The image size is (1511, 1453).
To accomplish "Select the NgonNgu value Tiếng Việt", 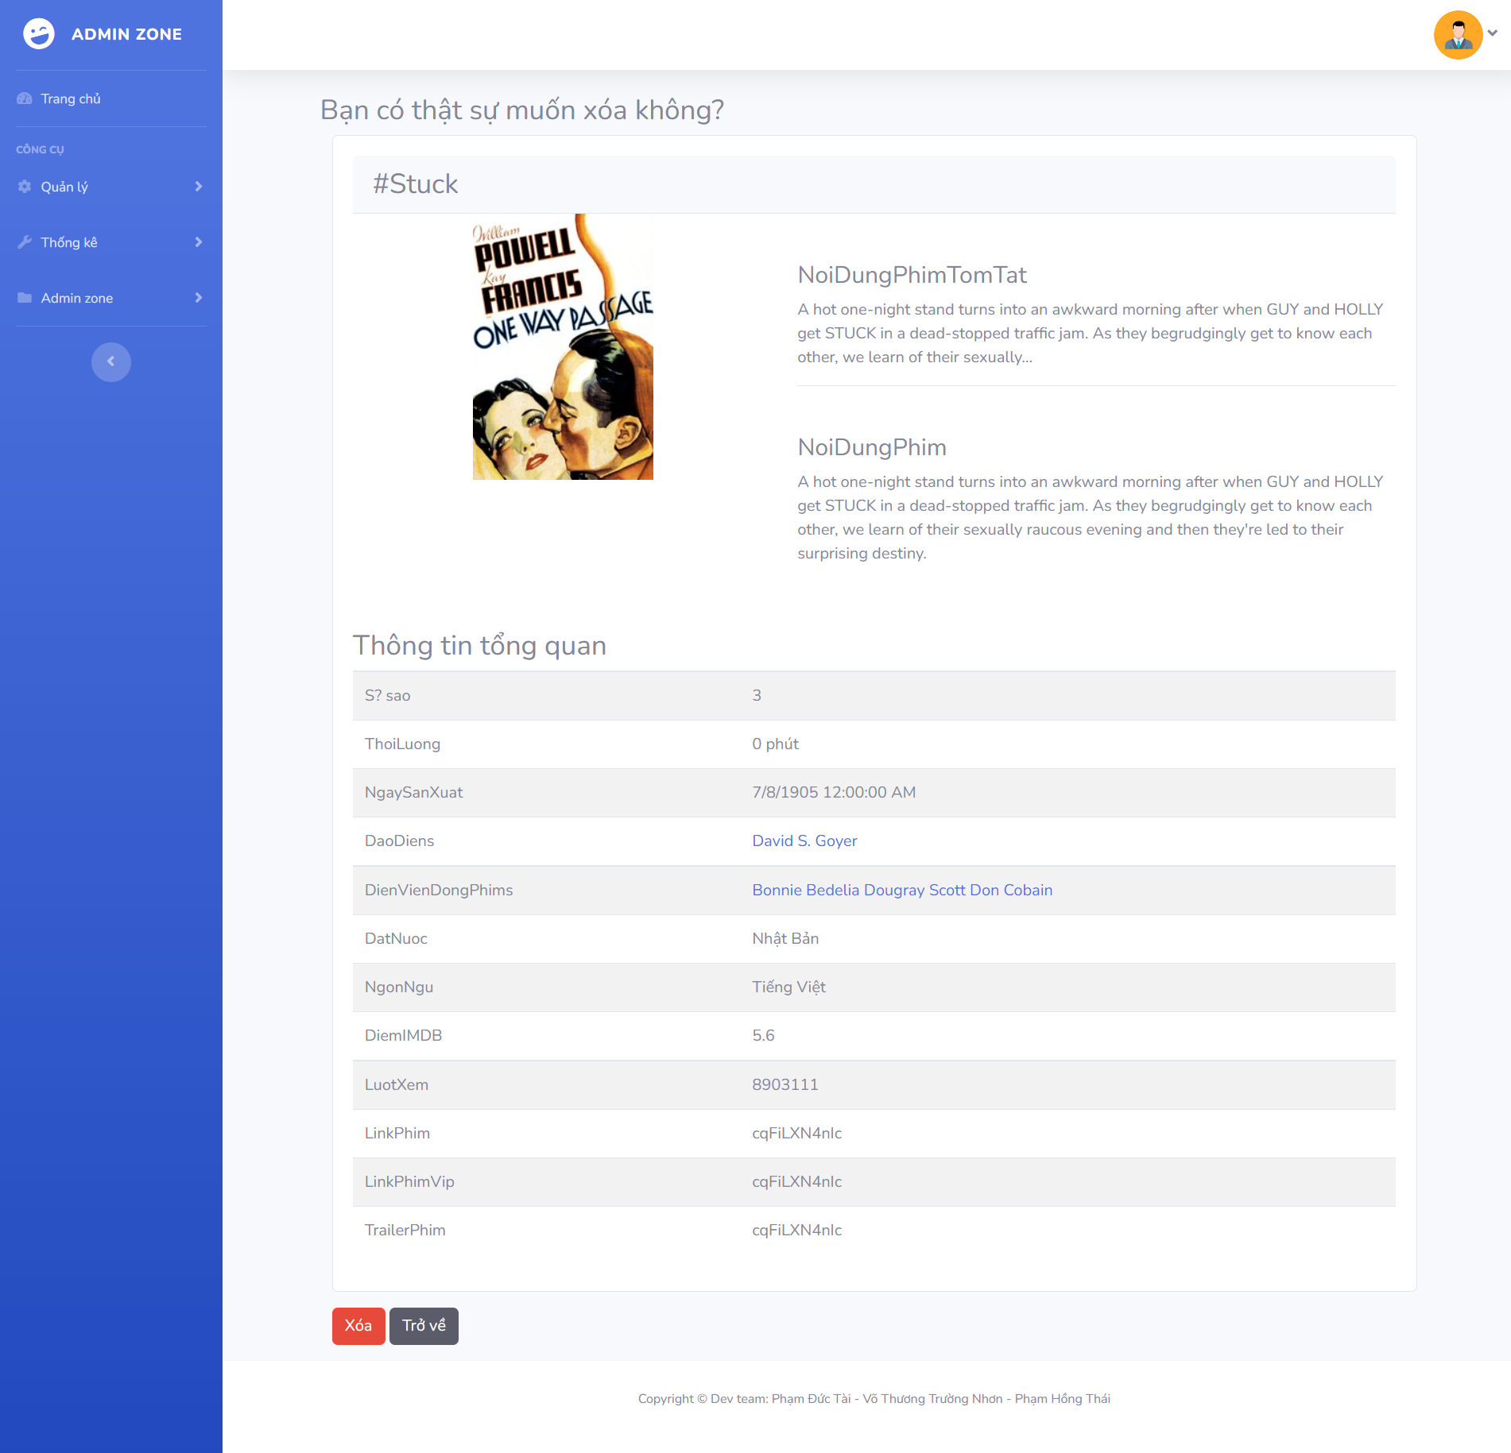I will coord(788,987).
